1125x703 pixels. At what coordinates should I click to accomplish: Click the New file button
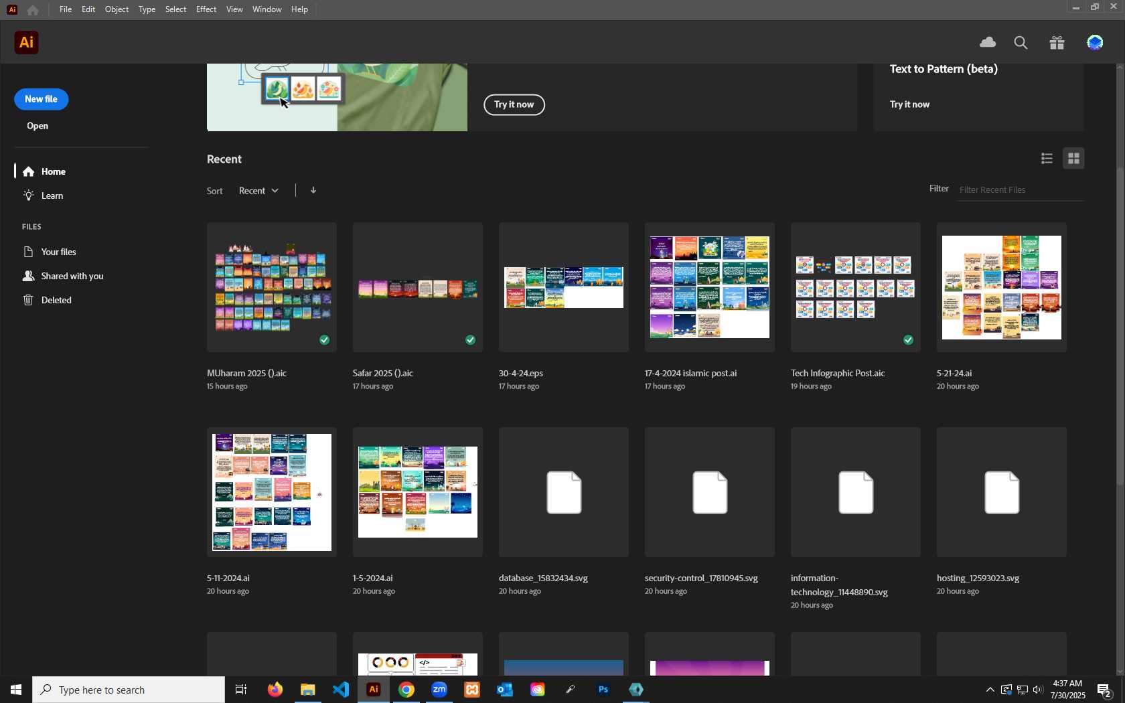tap(41, 99)
